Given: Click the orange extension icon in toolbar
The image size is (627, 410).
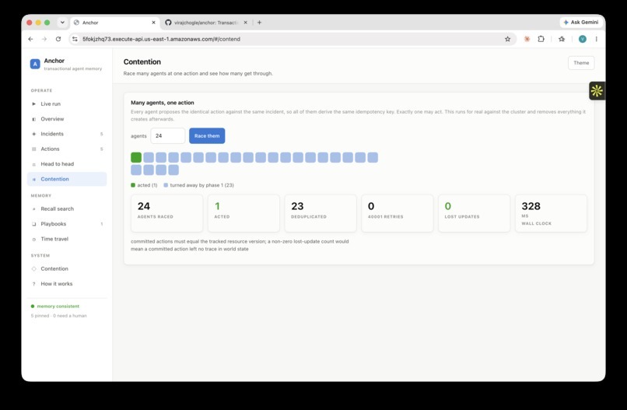Looking at the screenshot, I should pyautogui.click(x=527, y=39).
